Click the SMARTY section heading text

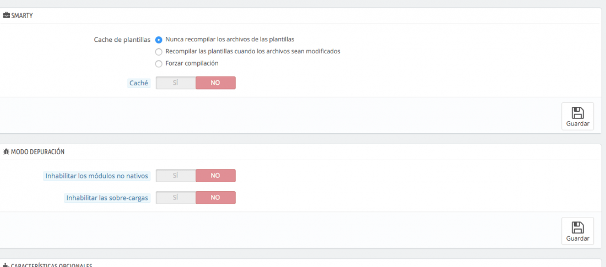[x=22, y=16]
